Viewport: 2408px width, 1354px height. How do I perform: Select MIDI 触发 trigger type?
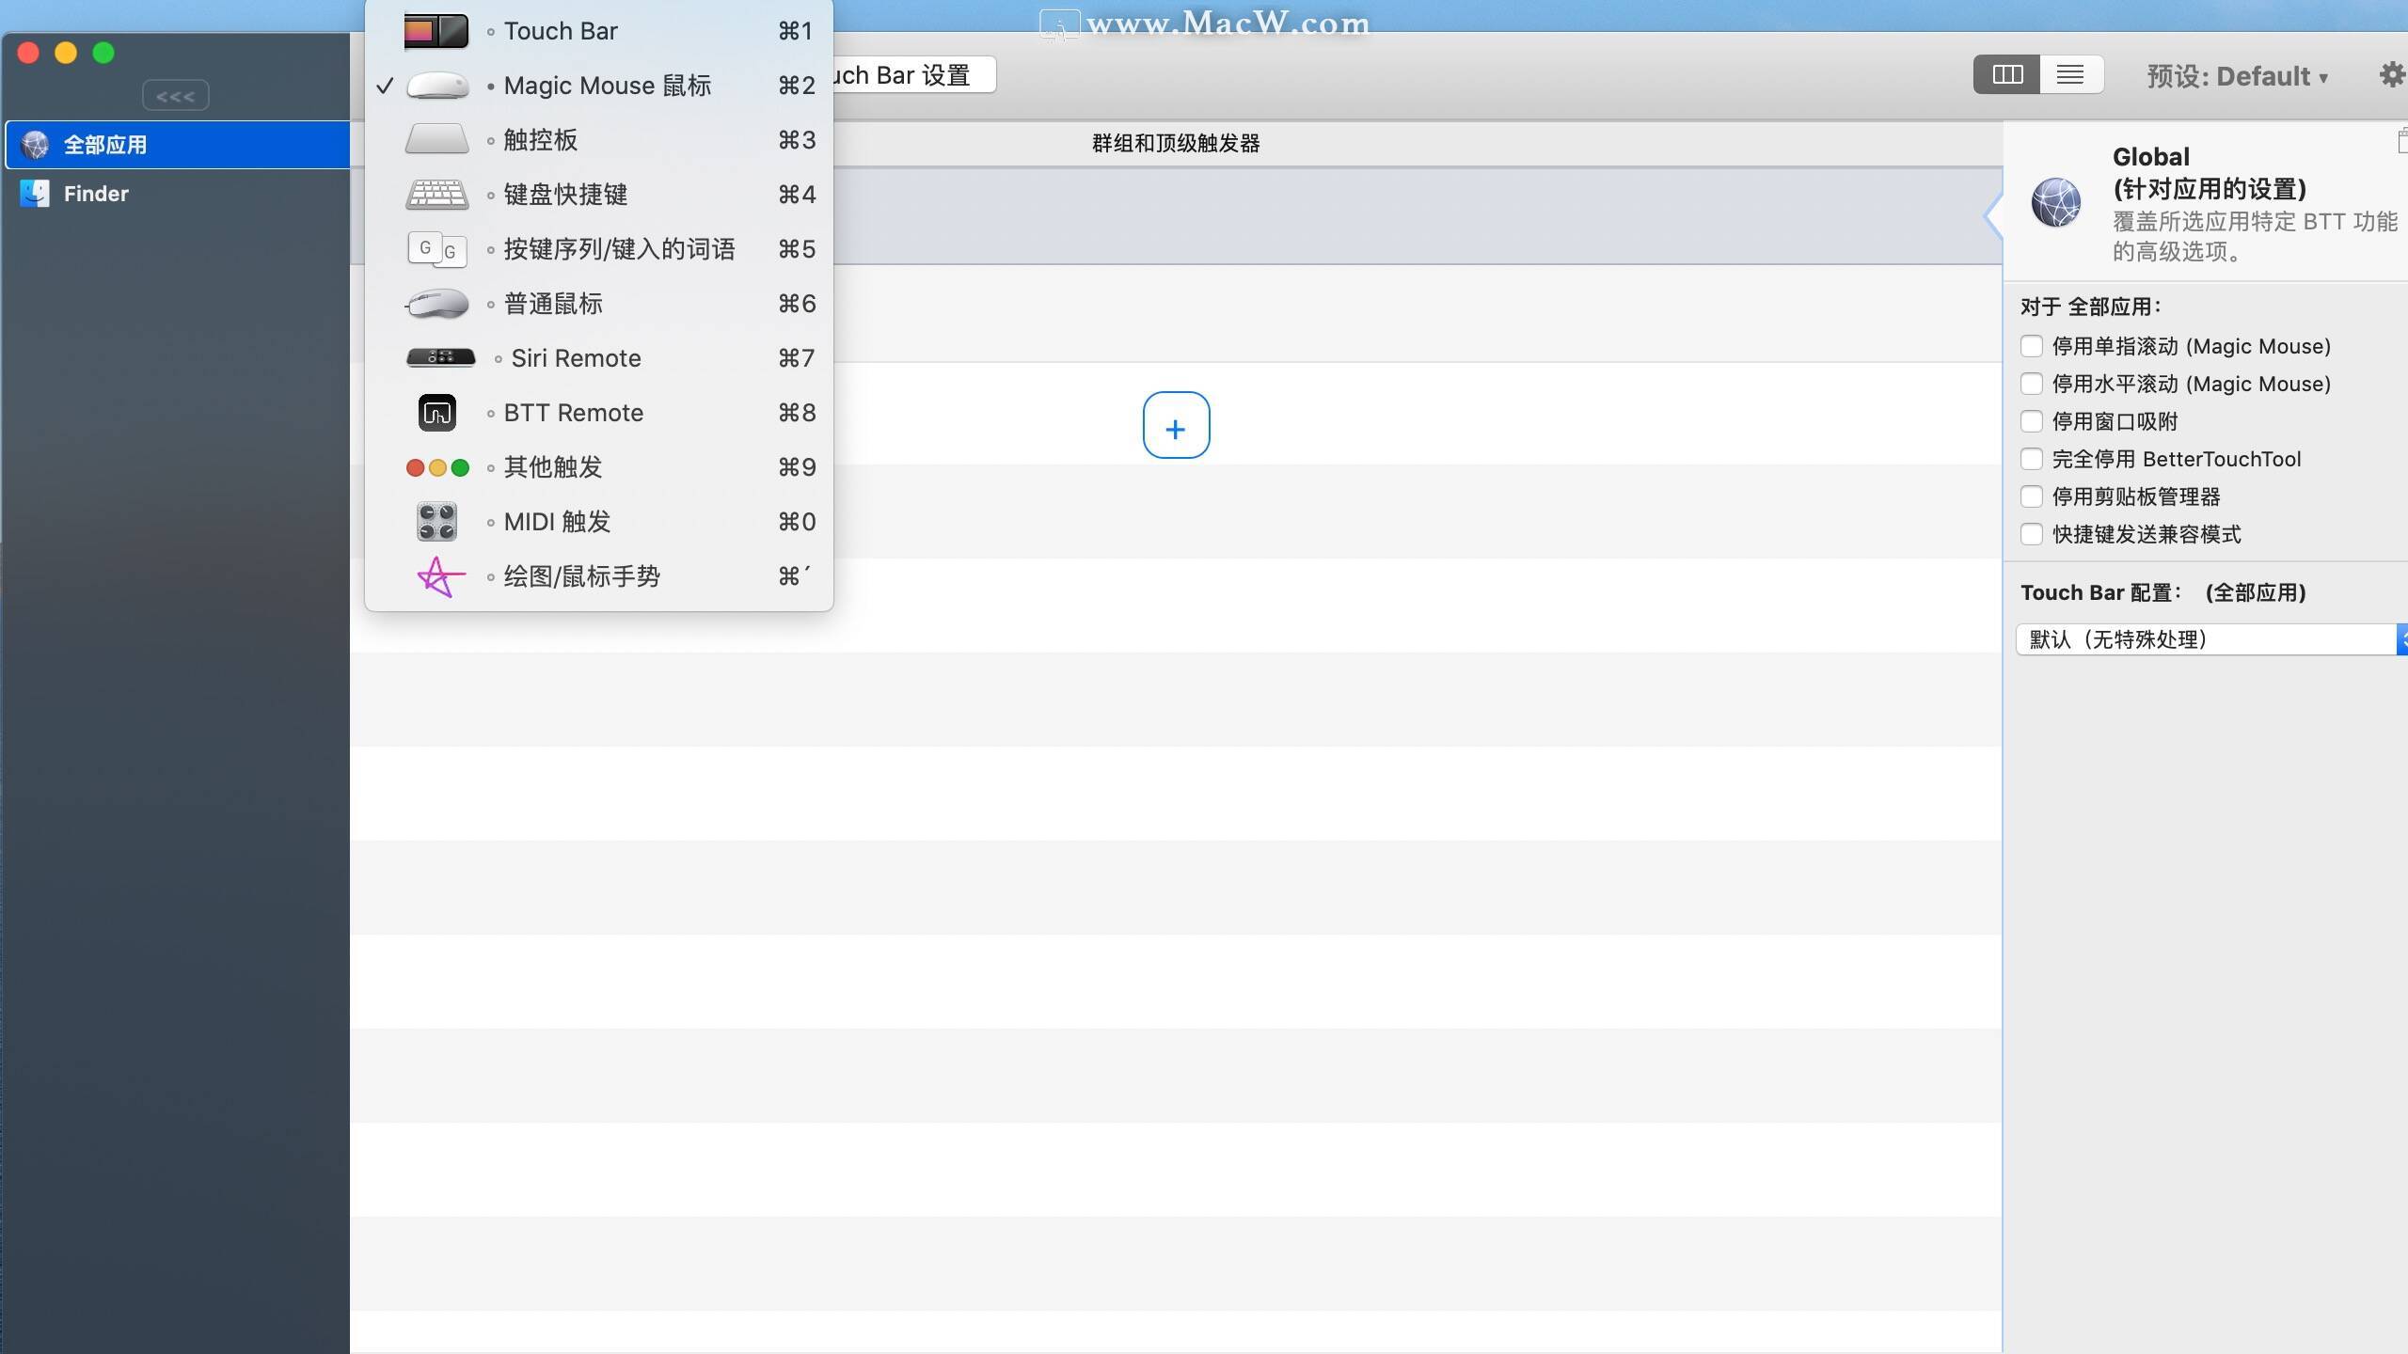pos(558,521)
